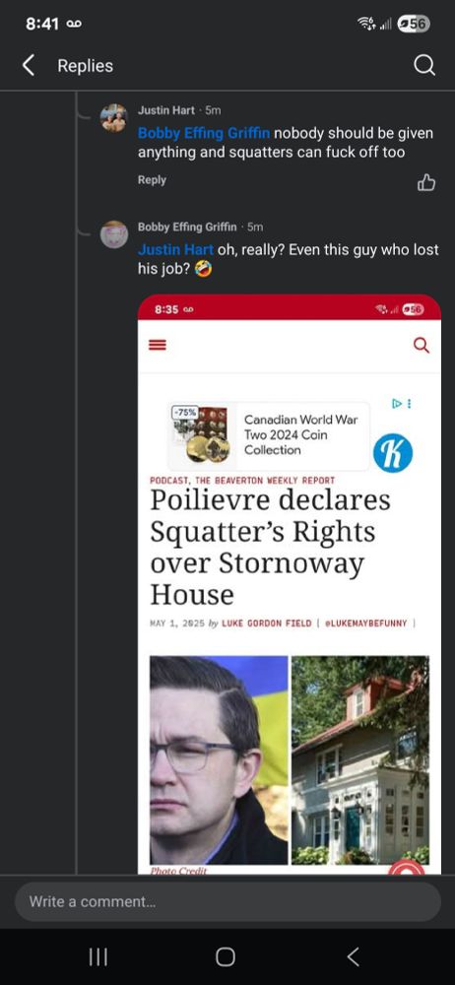Image resolution: width=455 pixels, height=985 pixels.
Task: Tap the red search icon in article screenshot
Action: pos(422,345)
